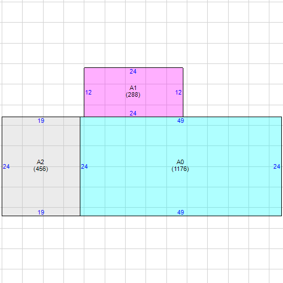
Task: Select the A0 area label
Action: [x=180, y=162]
